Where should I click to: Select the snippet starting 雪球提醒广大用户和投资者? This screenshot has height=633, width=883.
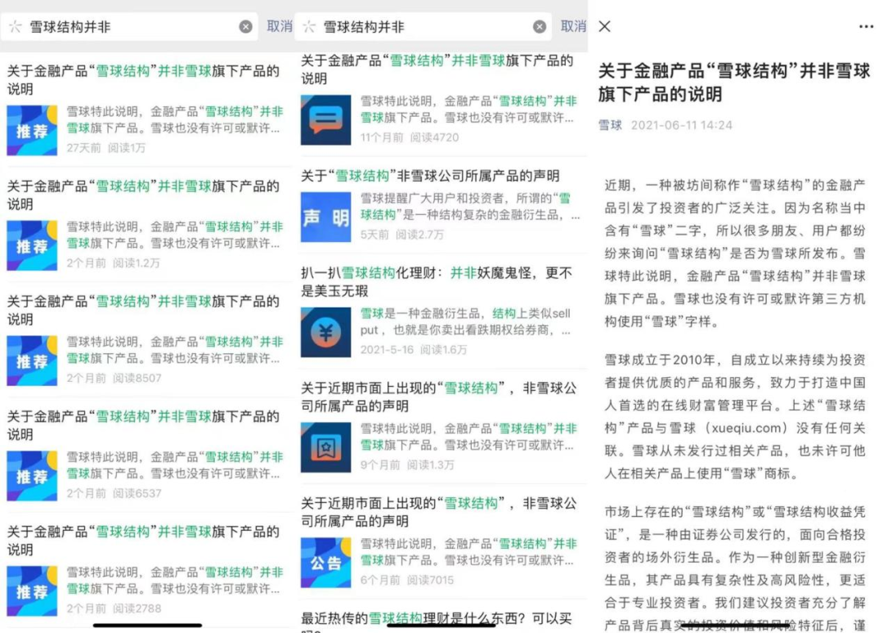(470, 207)
